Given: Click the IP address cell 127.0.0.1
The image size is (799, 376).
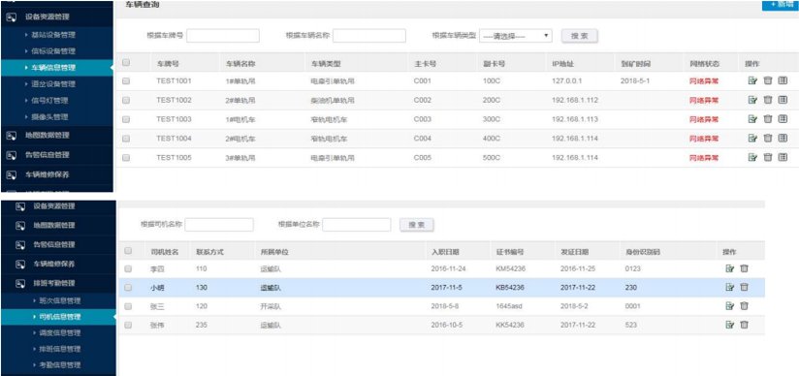Looking at the screenshot, I should point(566,81).
